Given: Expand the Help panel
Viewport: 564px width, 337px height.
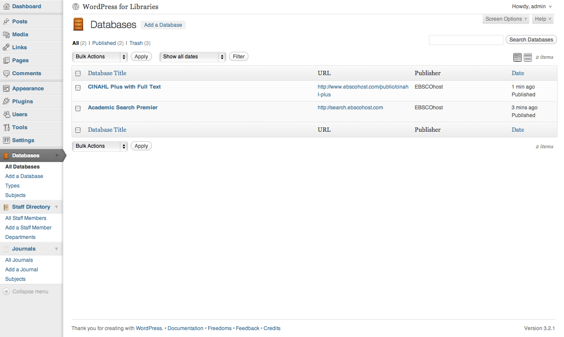Looking at the screenshot, I should tap(543, 19).
